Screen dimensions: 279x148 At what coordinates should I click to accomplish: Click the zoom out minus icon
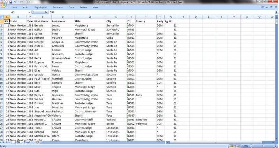click(251, 146)
